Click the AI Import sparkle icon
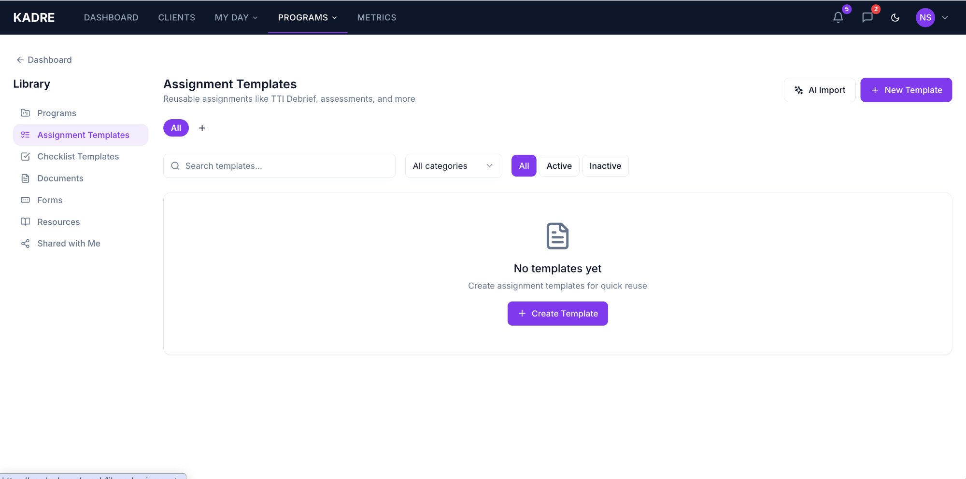Image resolution: width=966 pixels, height=479 pixels. pyautogui.click(x=798, y=90)
